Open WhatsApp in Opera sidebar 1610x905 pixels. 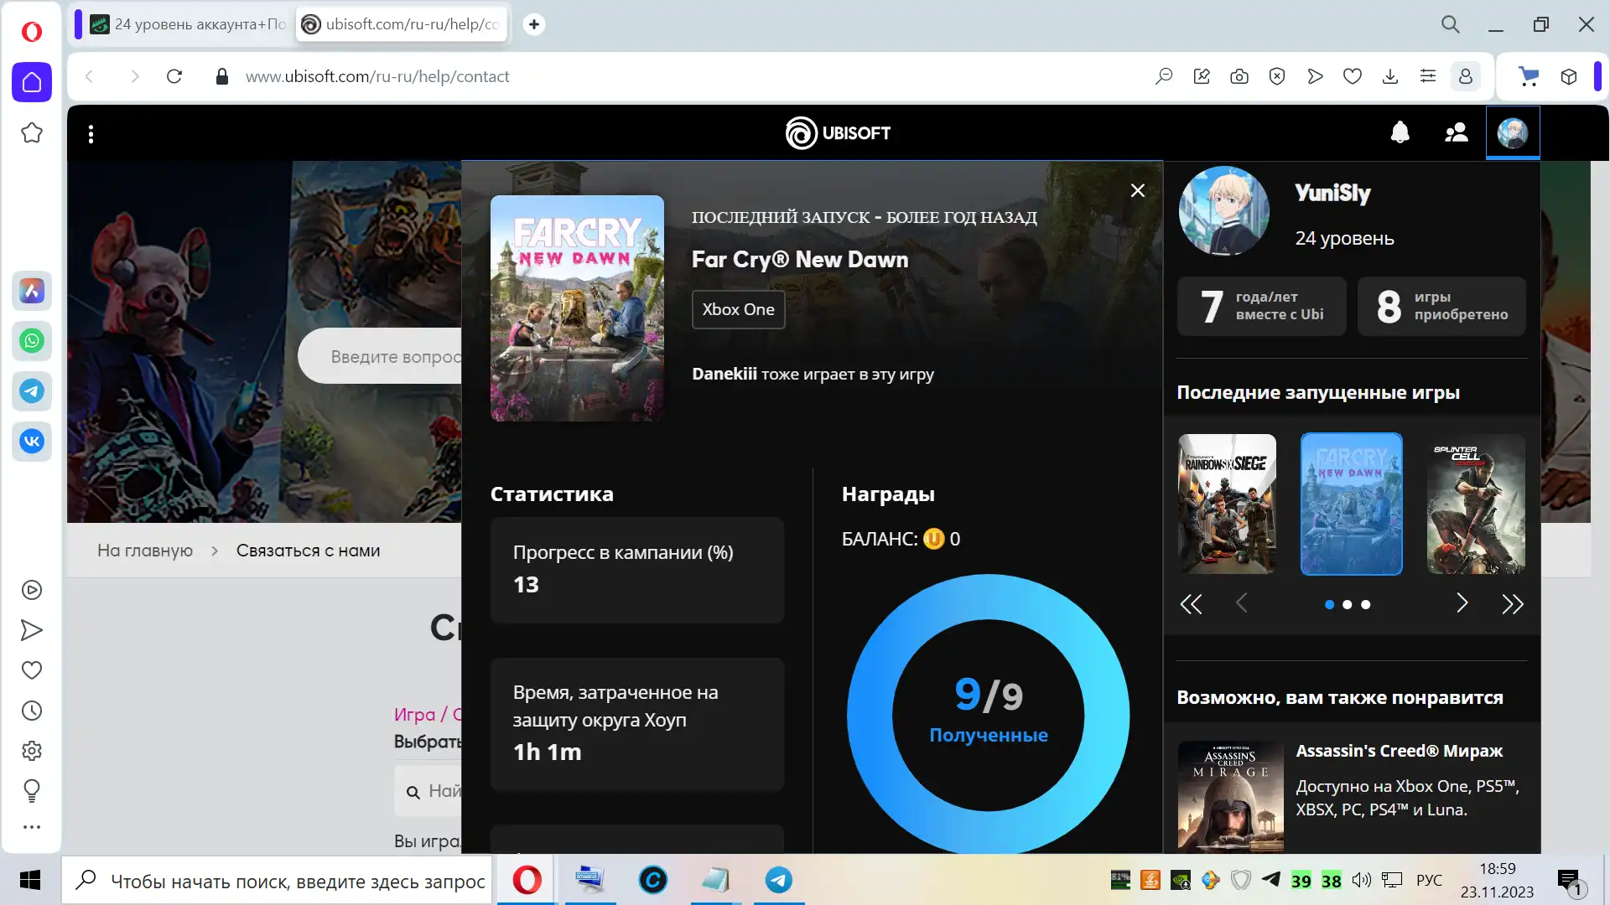(x=32, y=341)
